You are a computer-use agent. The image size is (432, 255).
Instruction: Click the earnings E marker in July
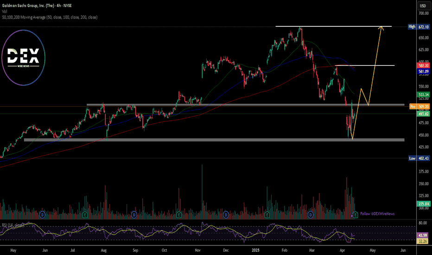pos(85,215)
